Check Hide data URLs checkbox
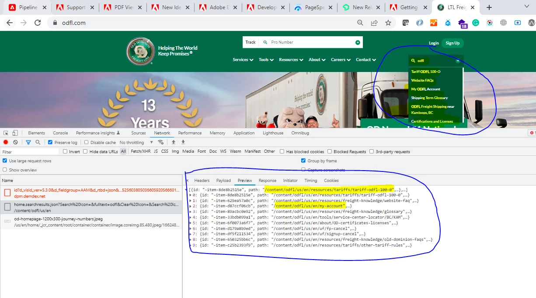 pyautogui.click(x=85, y=151)
